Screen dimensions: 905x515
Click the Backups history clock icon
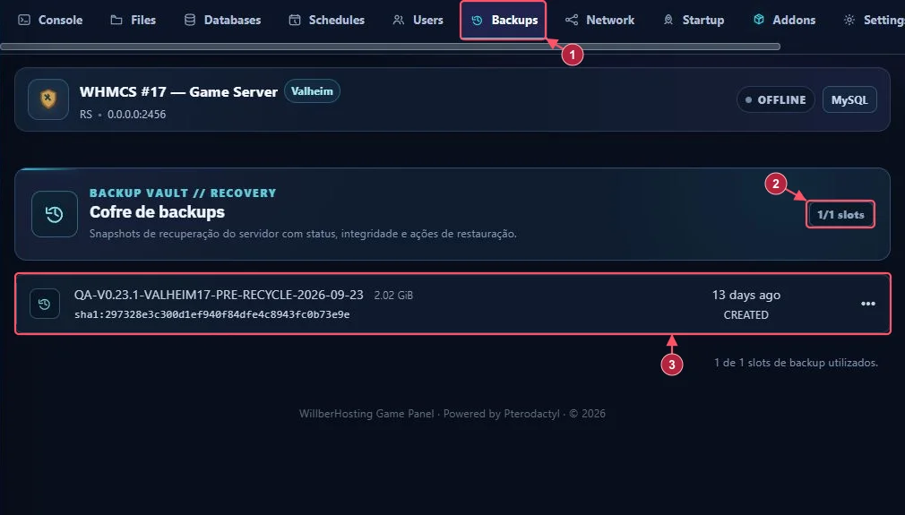click(x=477, y=21)
